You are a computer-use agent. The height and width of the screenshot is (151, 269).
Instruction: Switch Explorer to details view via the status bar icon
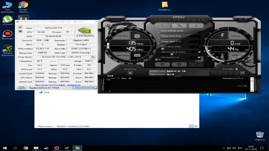coord(191,126)
